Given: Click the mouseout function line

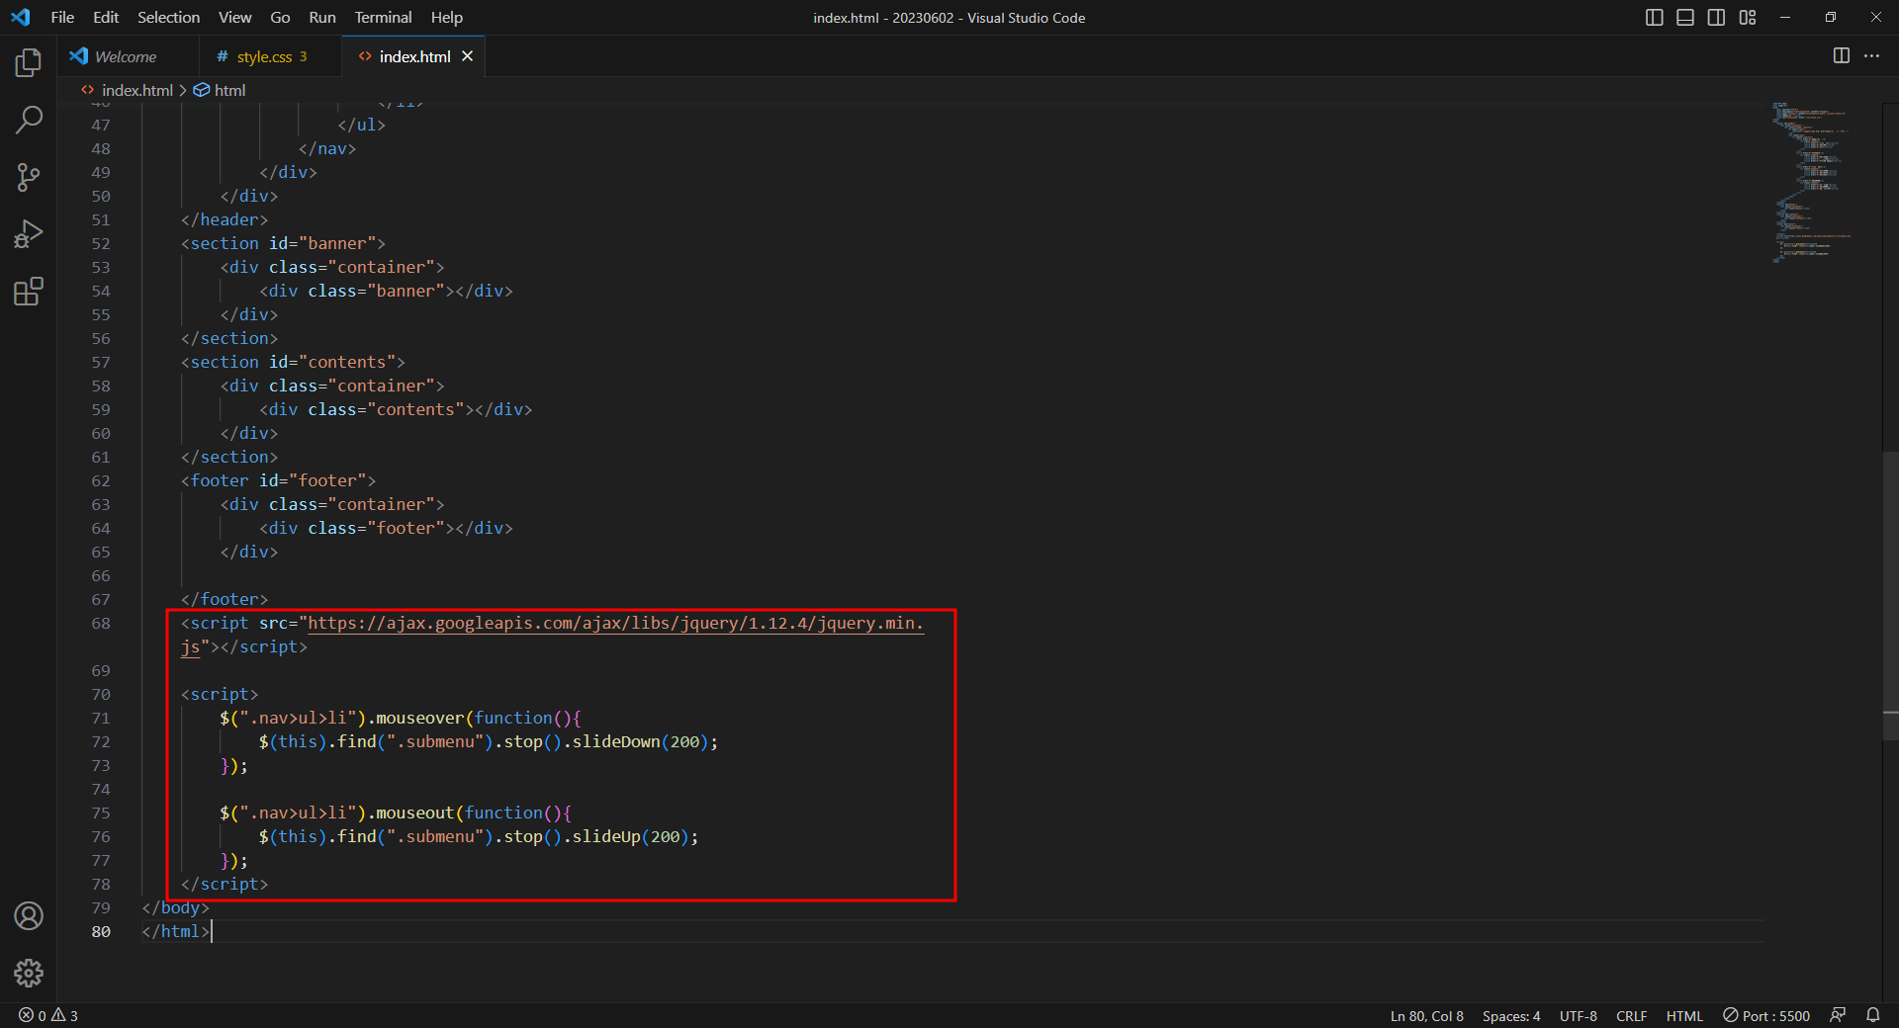Looking at the screenshot, I should [396, 813].
